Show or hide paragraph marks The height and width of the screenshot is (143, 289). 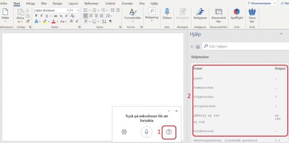click(111, 22)
